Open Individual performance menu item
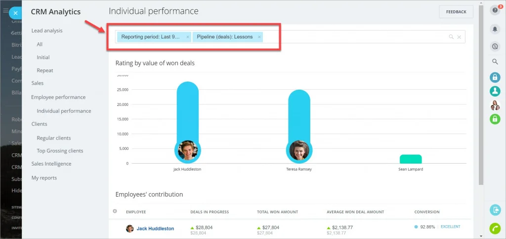The width and height of the screenshot is (506, 239). click(64, 111)
